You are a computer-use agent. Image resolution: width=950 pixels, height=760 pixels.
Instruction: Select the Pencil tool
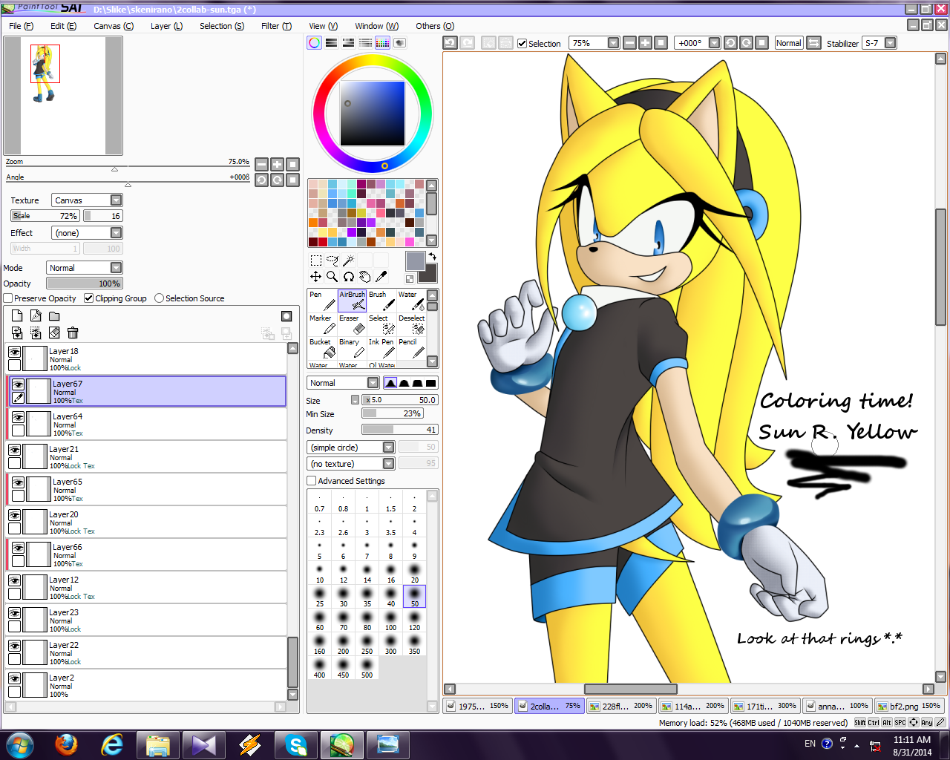coord(411,348)
